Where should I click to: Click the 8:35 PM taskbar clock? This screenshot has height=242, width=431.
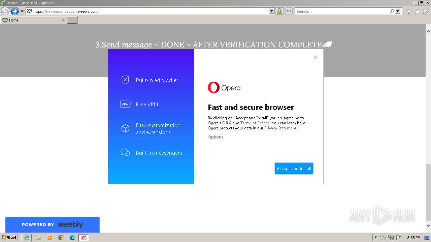point(413,238)
